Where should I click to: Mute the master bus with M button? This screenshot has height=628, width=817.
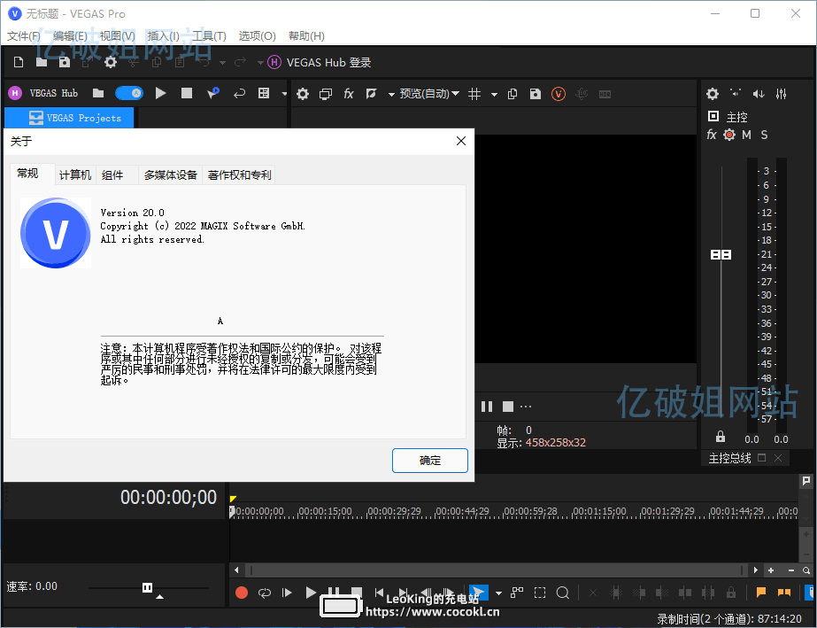pos(747,135)
